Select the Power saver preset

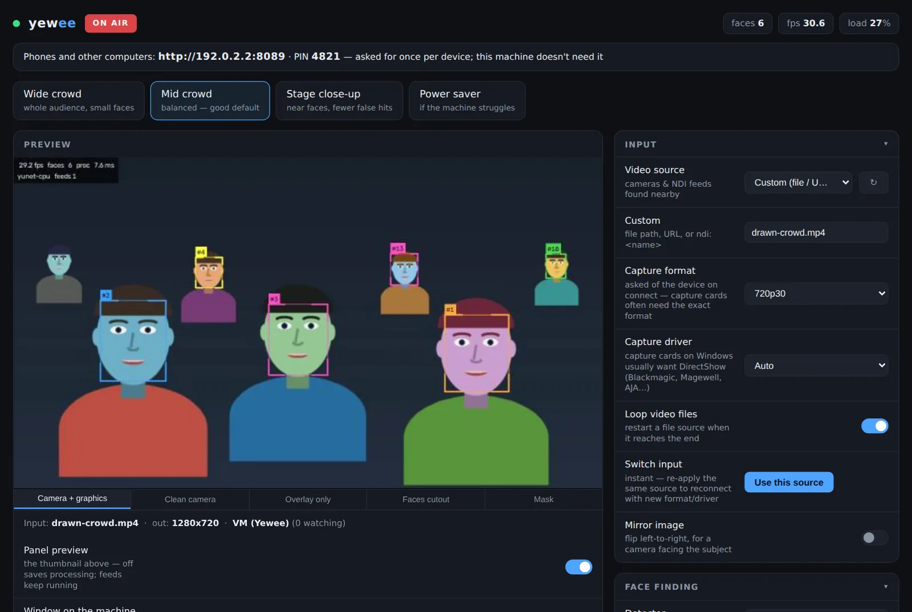pyautogui.click(x=467, y=100)
